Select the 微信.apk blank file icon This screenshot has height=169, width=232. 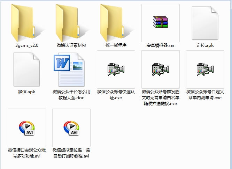[26, 69]
